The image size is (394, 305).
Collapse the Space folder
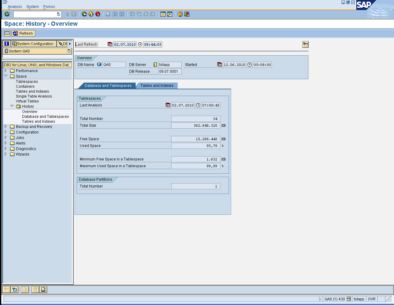pyautogui.click(x=6, y=76)
